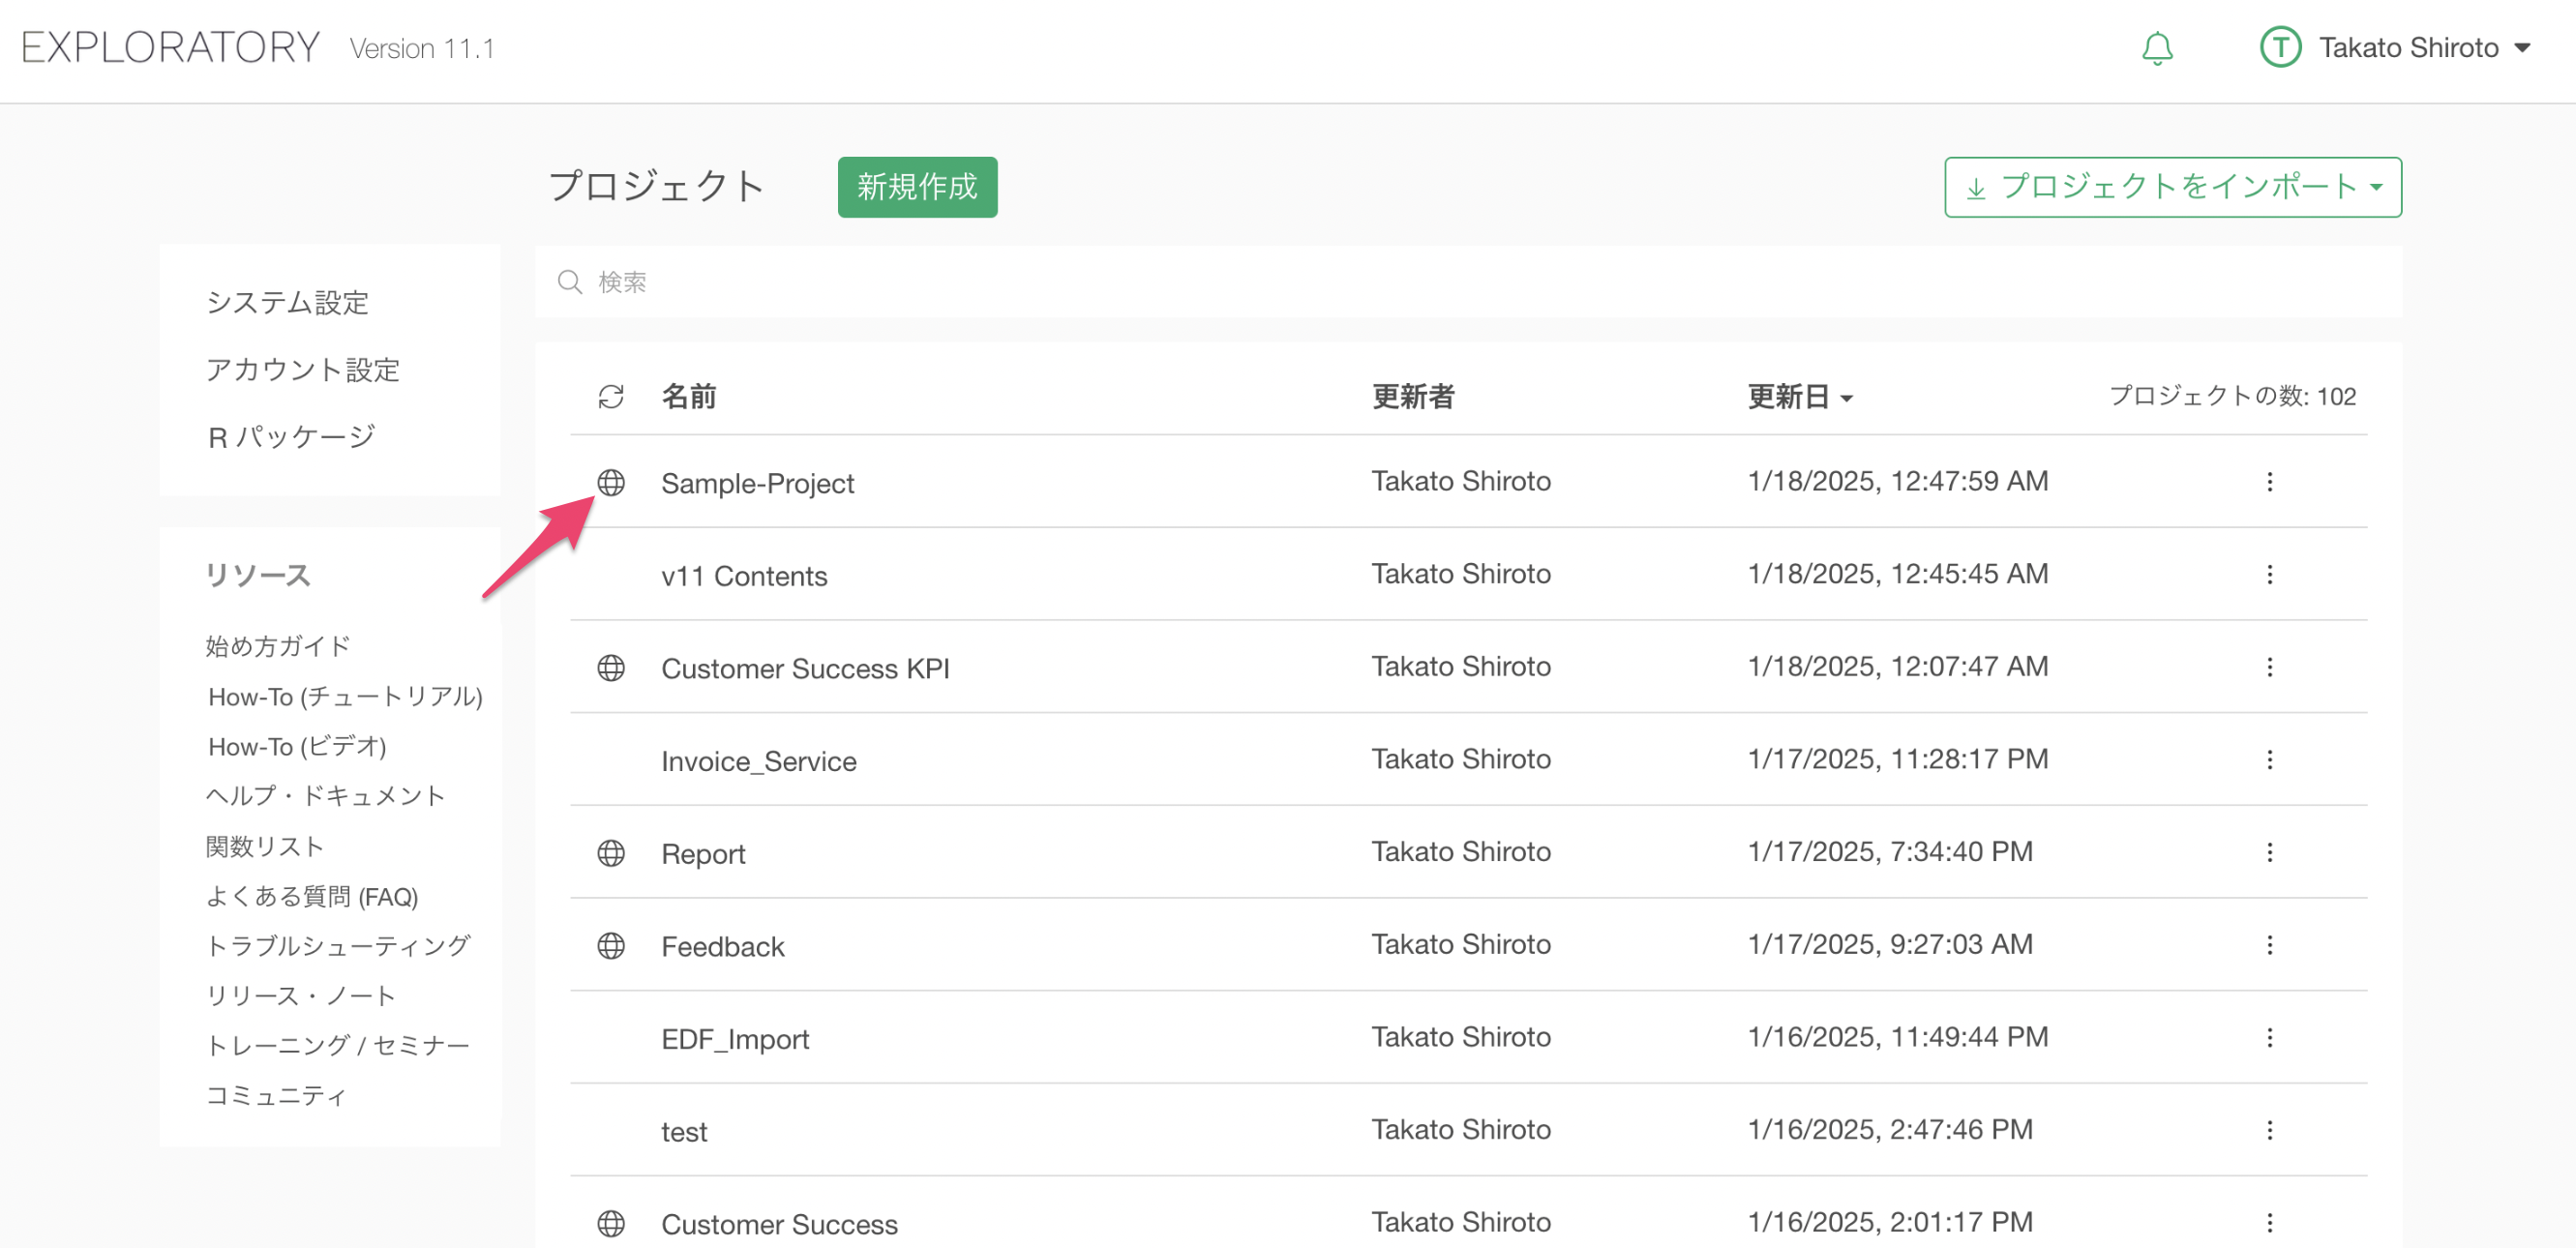Open リリース・ノート link
The image size is (2576, 1248).
click(301, 995)
